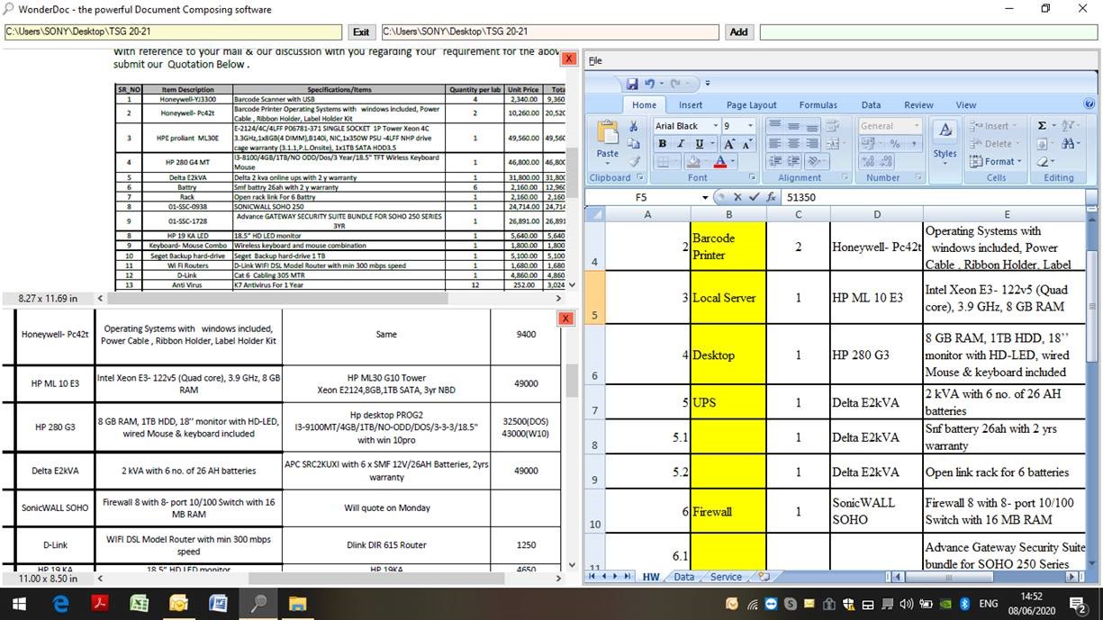This screenshot has height=620, width=1103.
Task: Click the first file path input field
Action: (174, 31)
